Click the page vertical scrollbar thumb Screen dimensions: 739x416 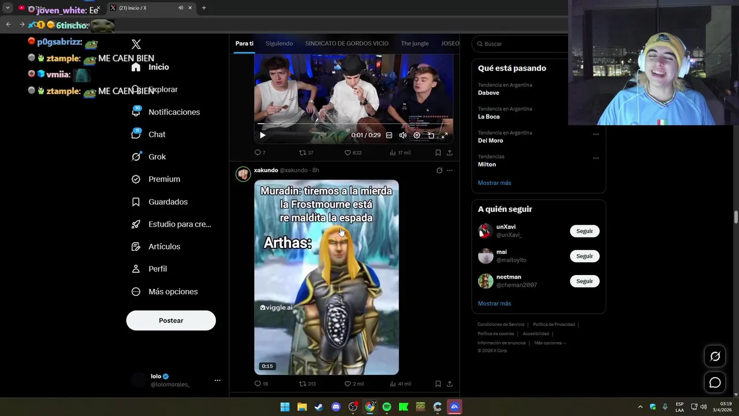(736, 217)
